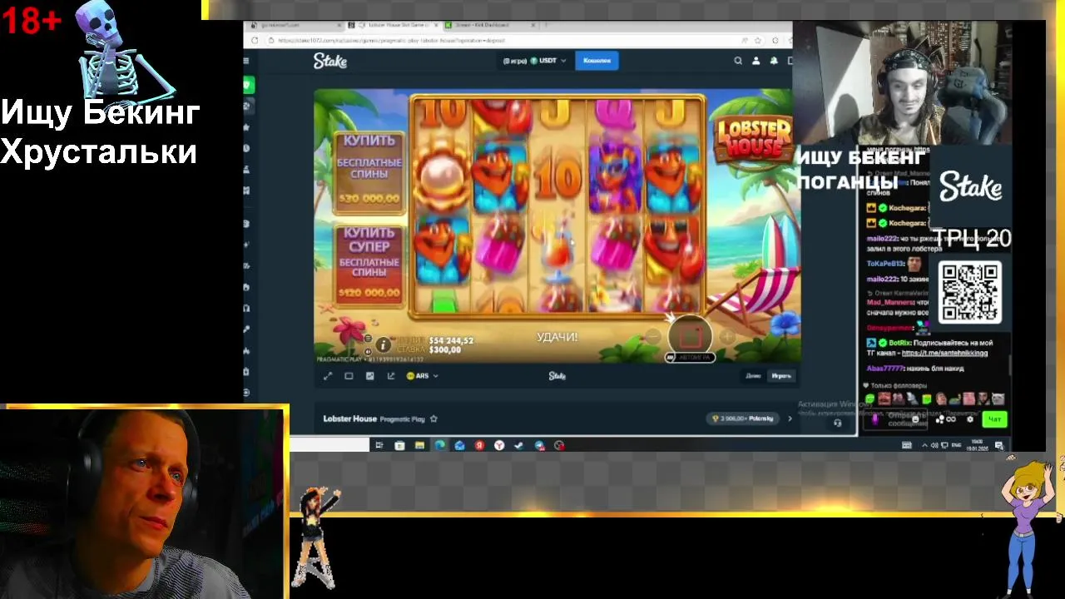Favorite Lobster House with star icon

433,418
